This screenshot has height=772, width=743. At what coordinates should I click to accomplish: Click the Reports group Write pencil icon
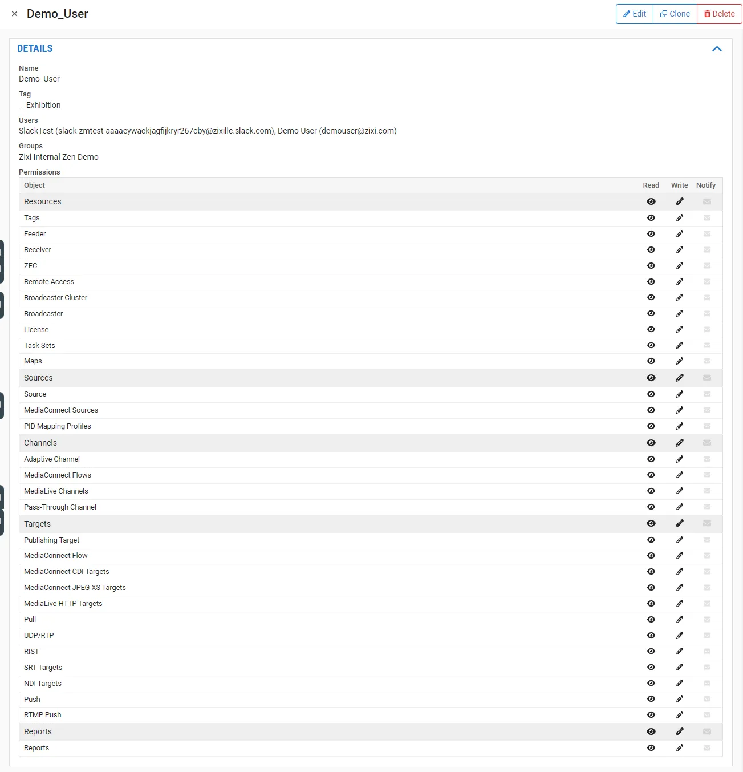pyautogui.click(x=680, y=731)
